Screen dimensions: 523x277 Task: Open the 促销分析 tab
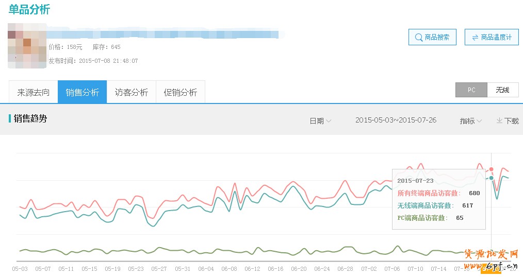point(181,92)
